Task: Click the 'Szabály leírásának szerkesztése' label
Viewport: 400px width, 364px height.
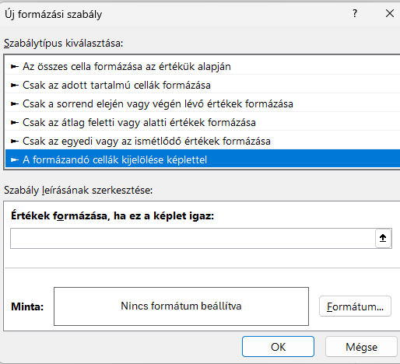Action: point(79,190)
